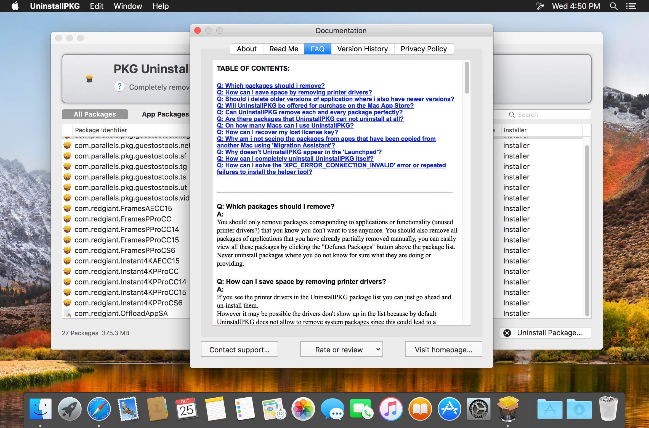Switch to the Version History tab
The height and width of the screenshot is (428, 649).
tap(362, 49)
